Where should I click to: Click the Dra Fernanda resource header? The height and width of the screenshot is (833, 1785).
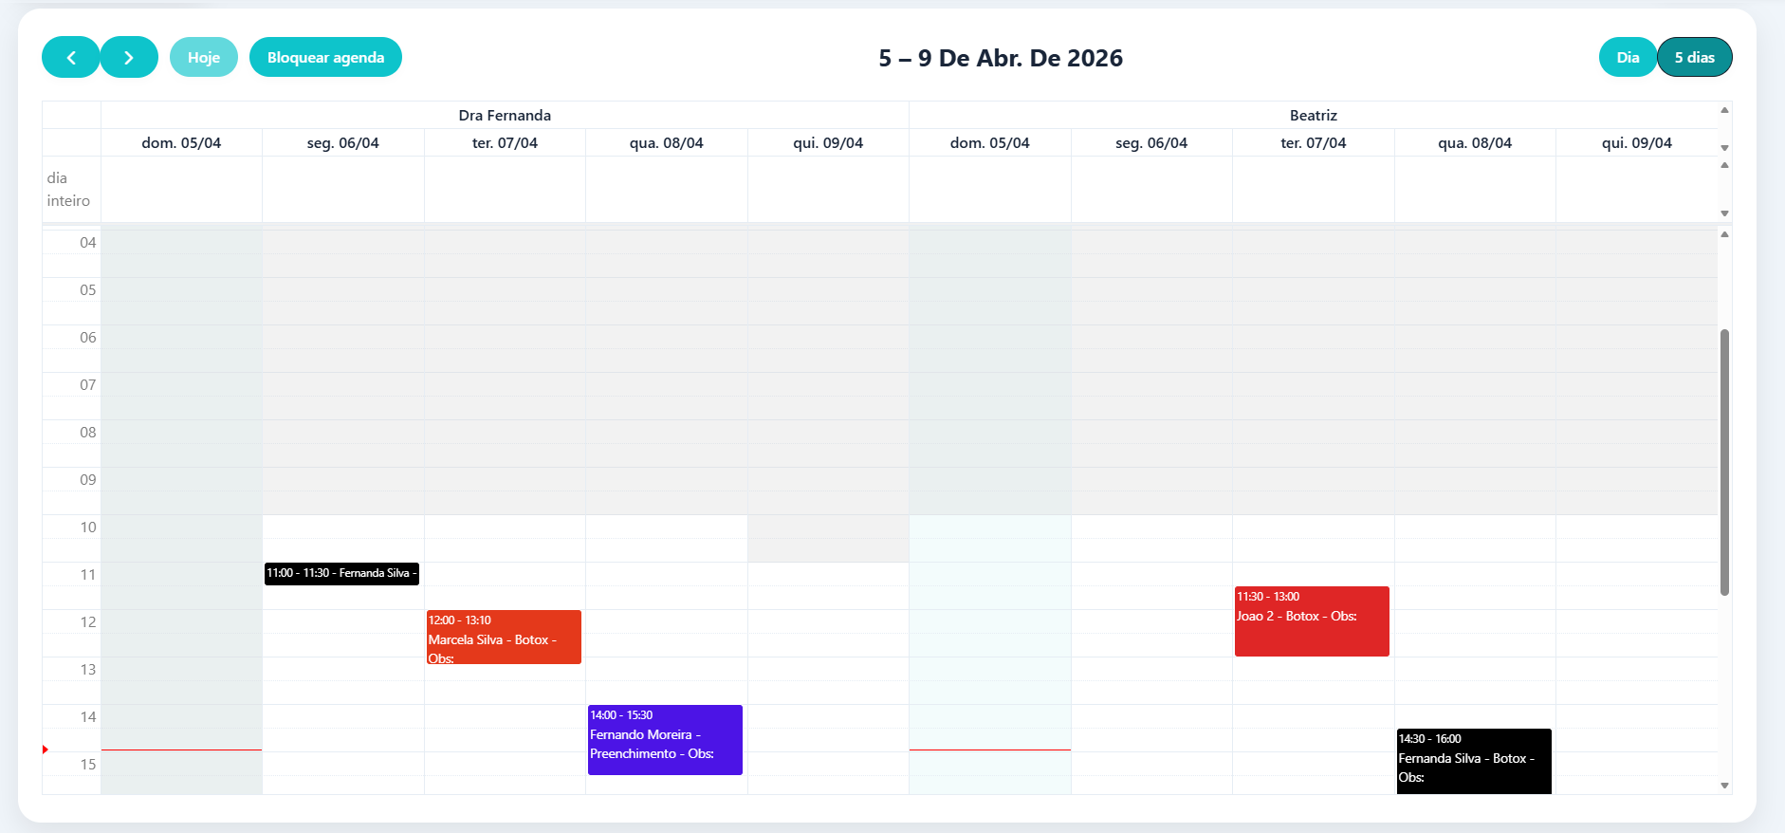pyautogui.click(x=505, y=116)
